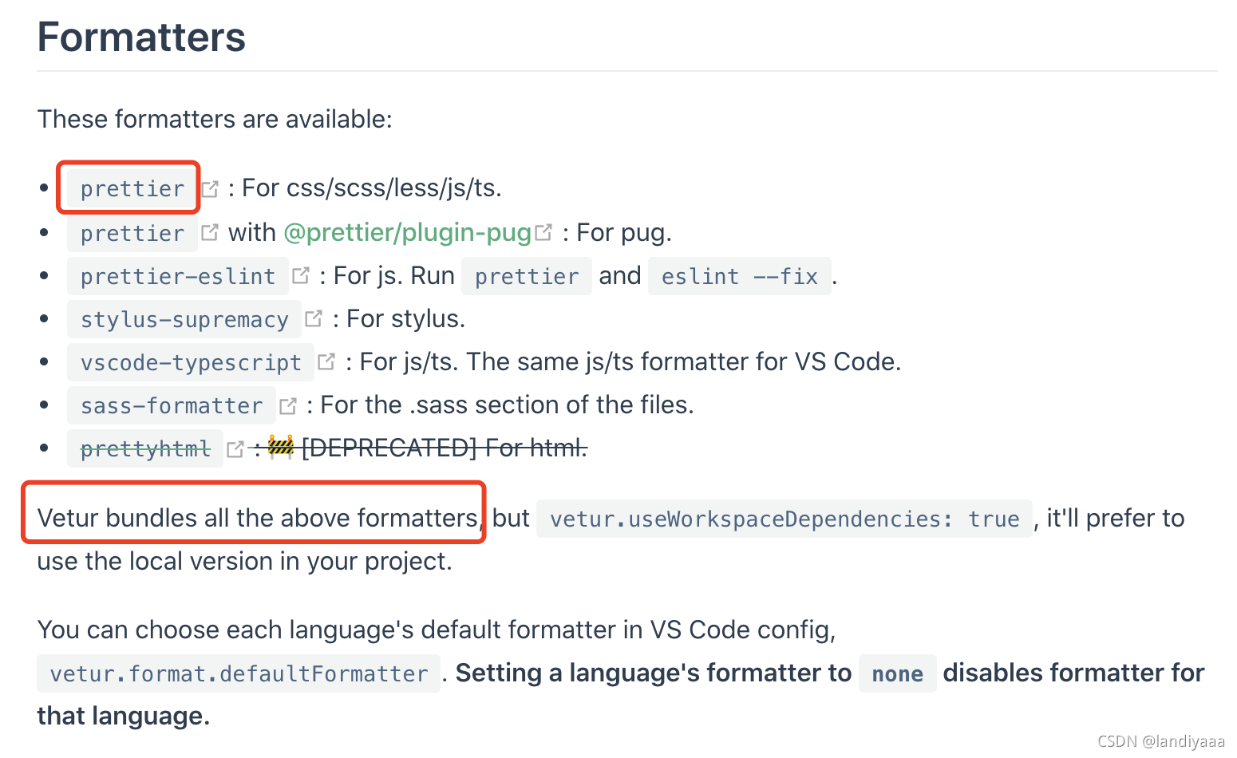Screen dimensions: 1237x758
Task: Click '[DEPRECATED] For html.' strikethrough text
Action: click(445, 448)
